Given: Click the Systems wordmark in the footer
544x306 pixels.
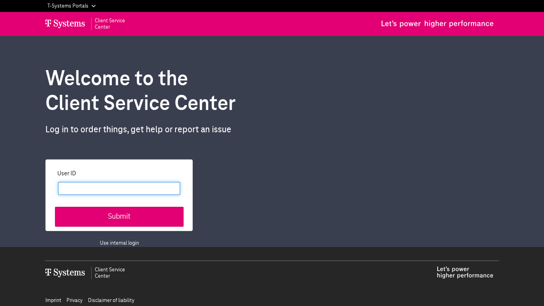Looking at the screenshot, I should tap(69, 273).
